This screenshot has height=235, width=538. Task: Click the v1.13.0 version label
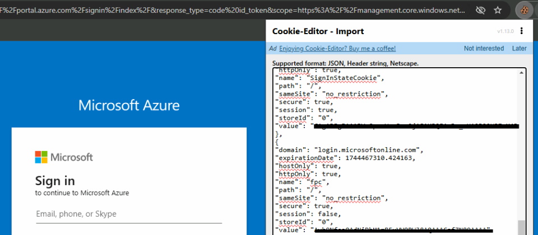[506, 31]
